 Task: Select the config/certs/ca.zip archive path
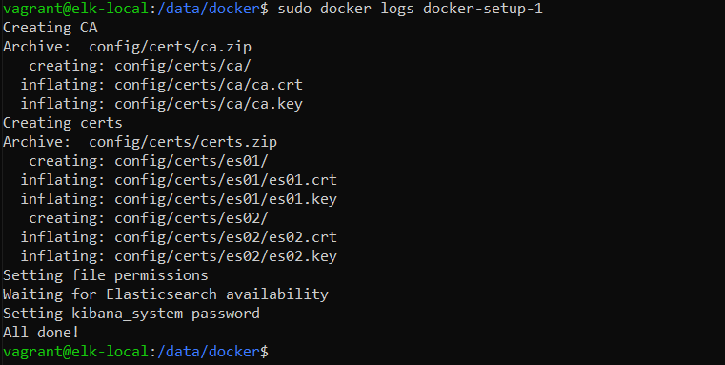(171, 47)
